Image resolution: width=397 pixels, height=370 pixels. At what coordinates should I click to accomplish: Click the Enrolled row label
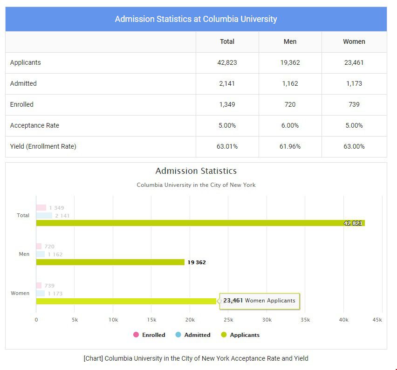[22, 104]
